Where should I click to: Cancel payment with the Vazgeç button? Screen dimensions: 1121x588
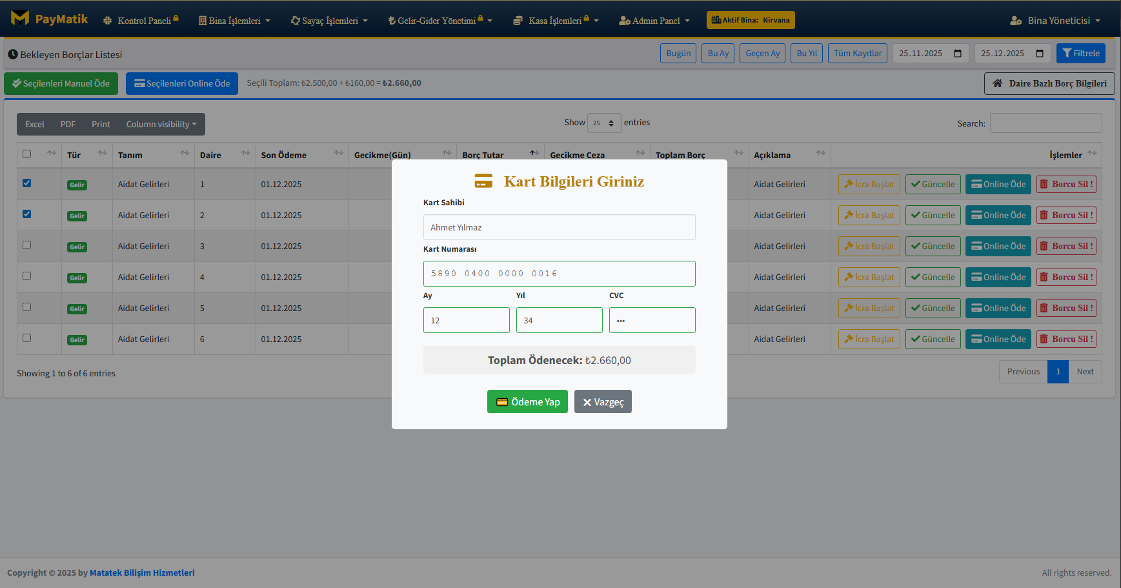click(603, 402)
